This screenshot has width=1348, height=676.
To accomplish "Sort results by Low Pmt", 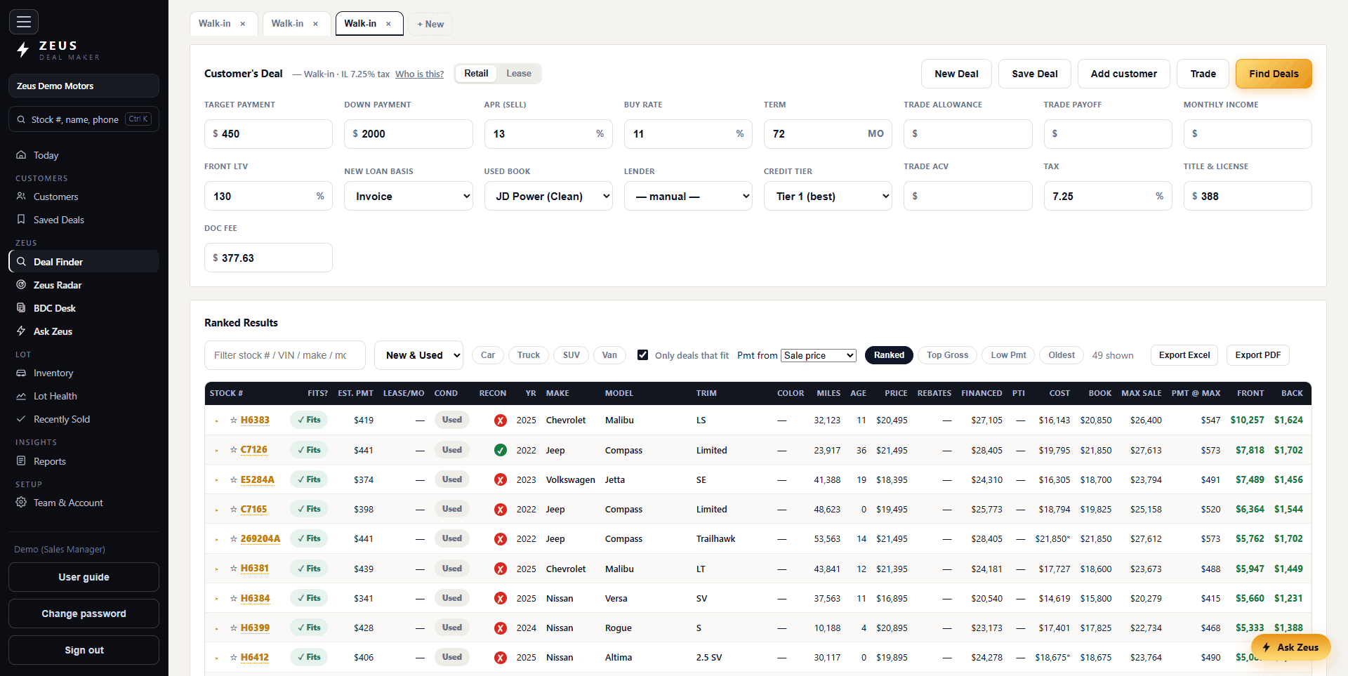I will [1008, 355].
